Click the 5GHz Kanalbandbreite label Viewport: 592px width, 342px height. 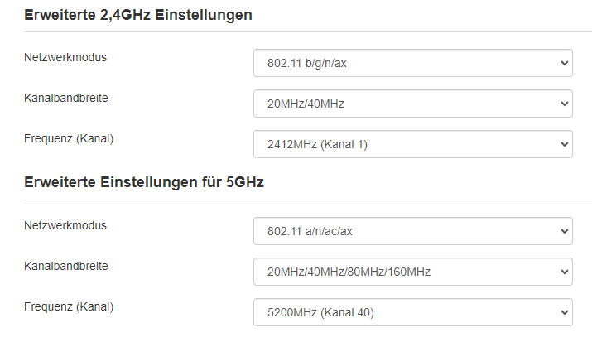(66, 266)
